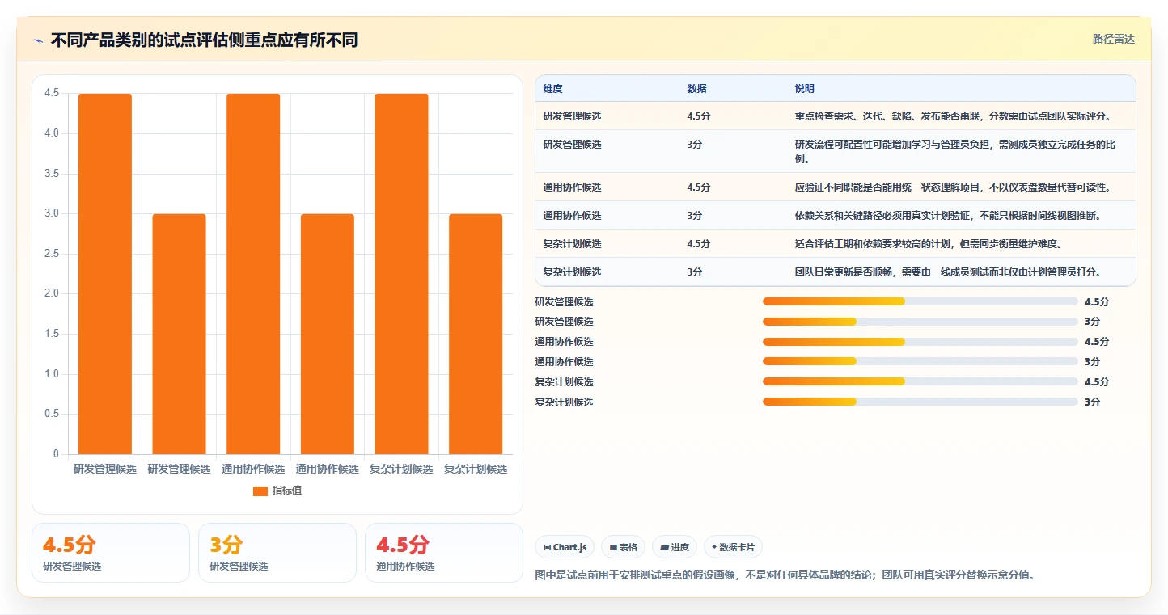Click the 4.5 label on the chart y-axis
The height and width of the screenshot is (615, 1168).
pyautogui.click(x=52, y=93)
